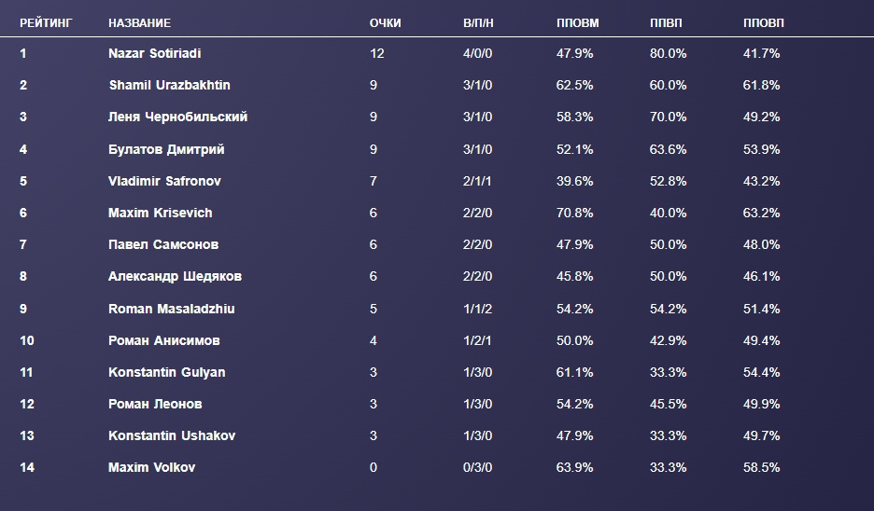The height and width of the screenshot is (511, 874).
Task: Click the ОЧКИ column header
Action: pos(385,21)
